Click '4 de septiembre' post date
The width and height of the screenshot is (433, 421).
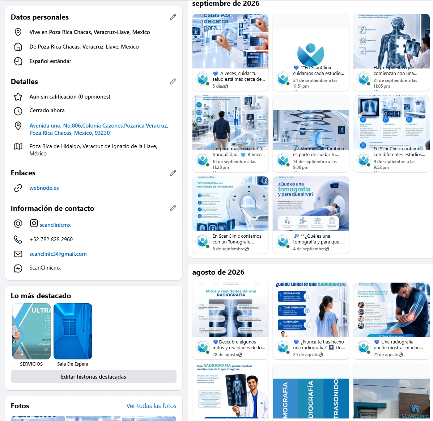pyautogui.click(x=309, y=249)
